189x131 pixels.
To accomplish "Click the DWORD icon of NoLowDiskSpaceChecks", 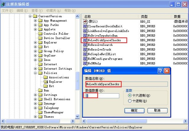I will [x=85, y=40].
